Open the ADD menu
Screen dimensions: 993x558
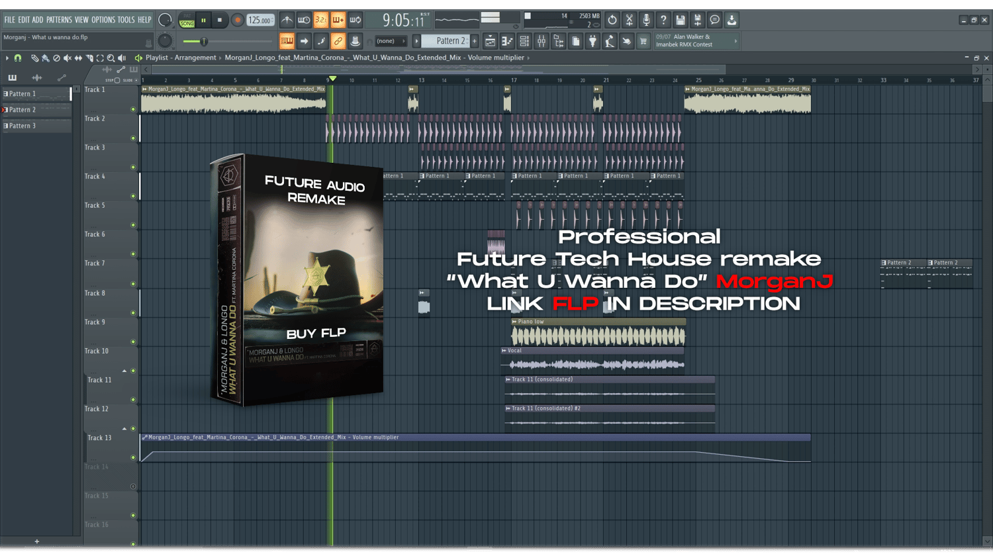[x=38, y=20]
